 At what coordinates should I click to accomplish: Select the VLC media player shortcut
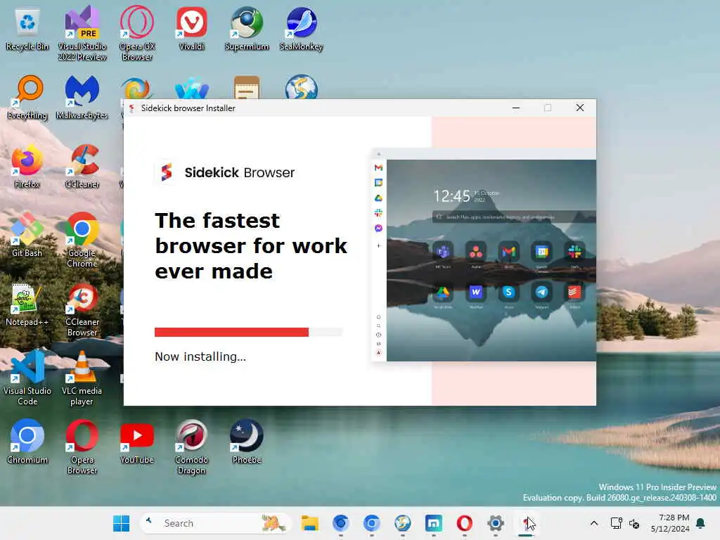[x=82, y=378]
